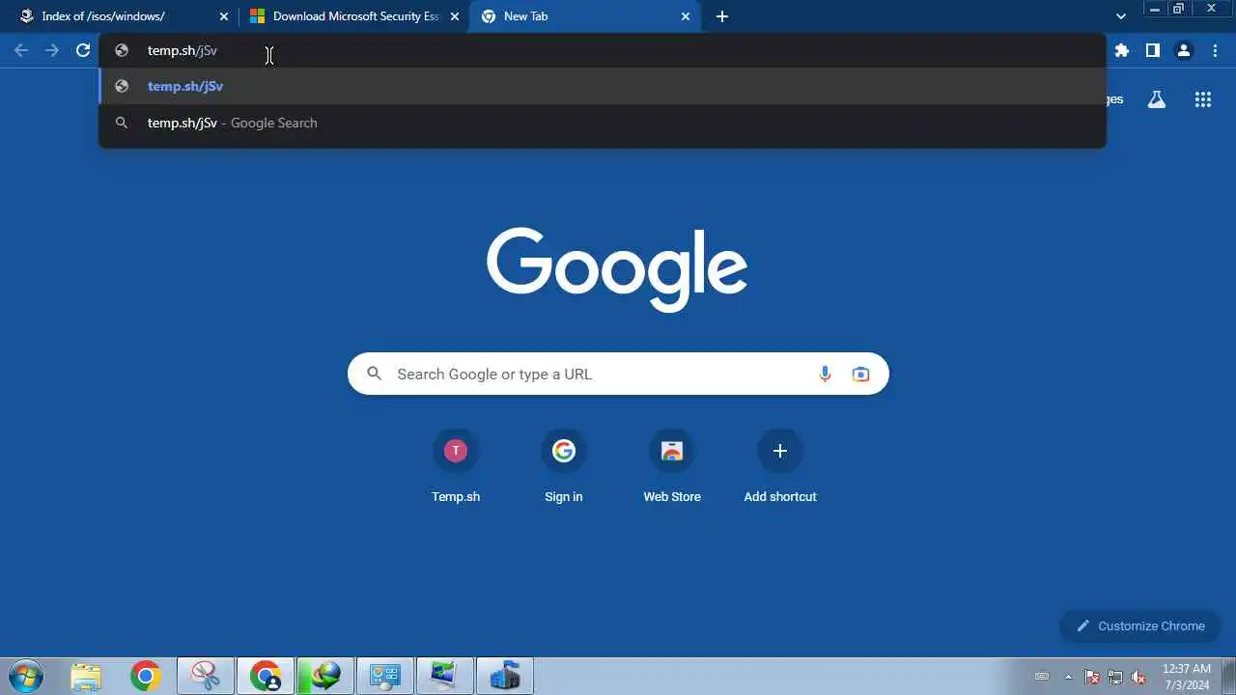The image size is (1236, 695).
Task: Open the Sign in shortcut
Action: [564, 467]
